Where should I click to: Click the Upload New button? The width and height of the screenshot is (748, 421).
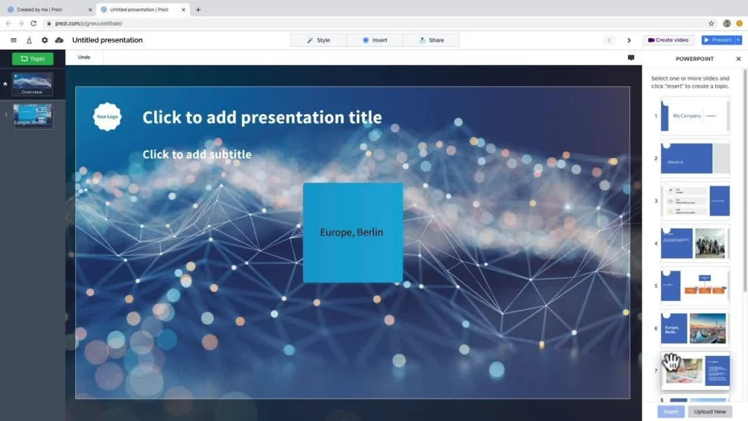[x=710, y=411]
